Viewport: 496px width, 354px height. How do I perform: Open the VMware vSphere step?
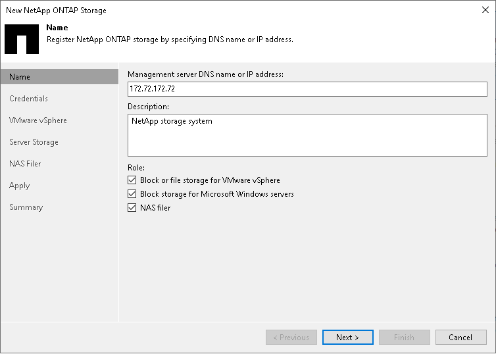tap(38, 120)
